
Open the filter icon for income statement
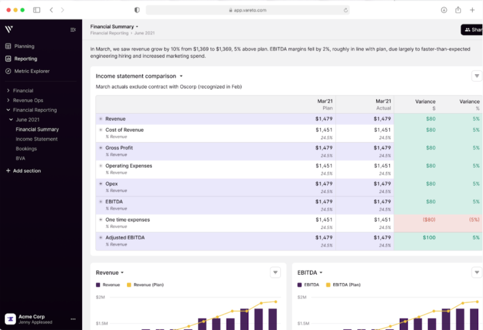click(x=477, y=76)
